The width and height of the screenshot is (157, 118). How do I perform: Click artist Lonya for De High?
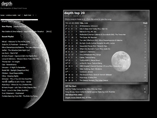coord(112,43)
